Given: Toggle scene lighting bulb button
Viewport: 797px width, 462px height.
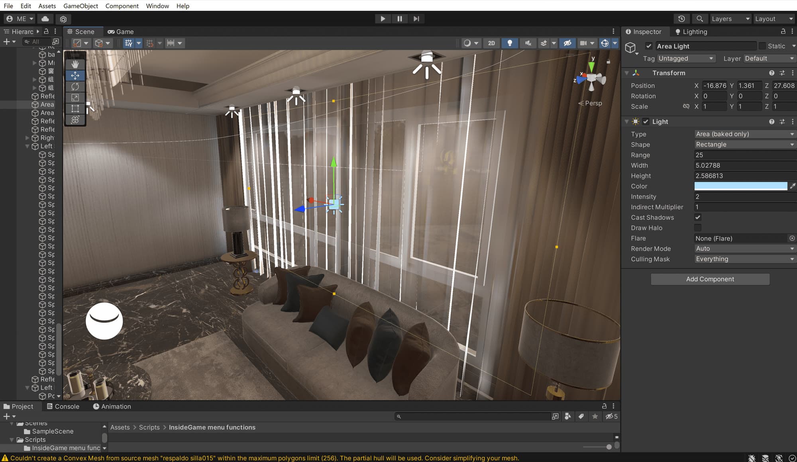Looking at the screenshot, I should pos(510,43).
